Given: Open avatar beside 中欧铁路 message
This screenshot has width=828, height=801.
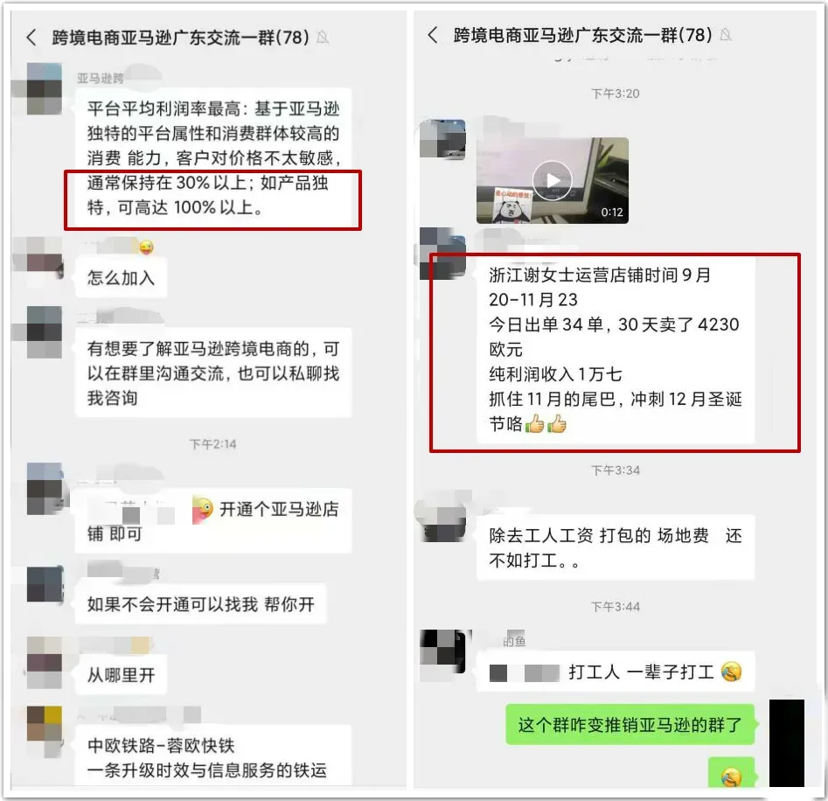Looking at the screenshot, I should [45, 725].
